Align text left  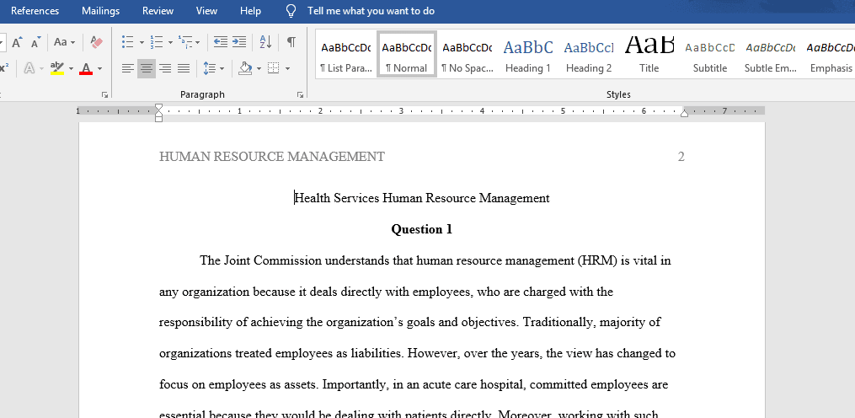[x=127, y=69]
